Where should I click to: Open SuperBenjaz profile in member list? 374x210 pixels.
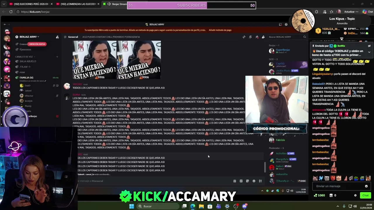(283, 50)
